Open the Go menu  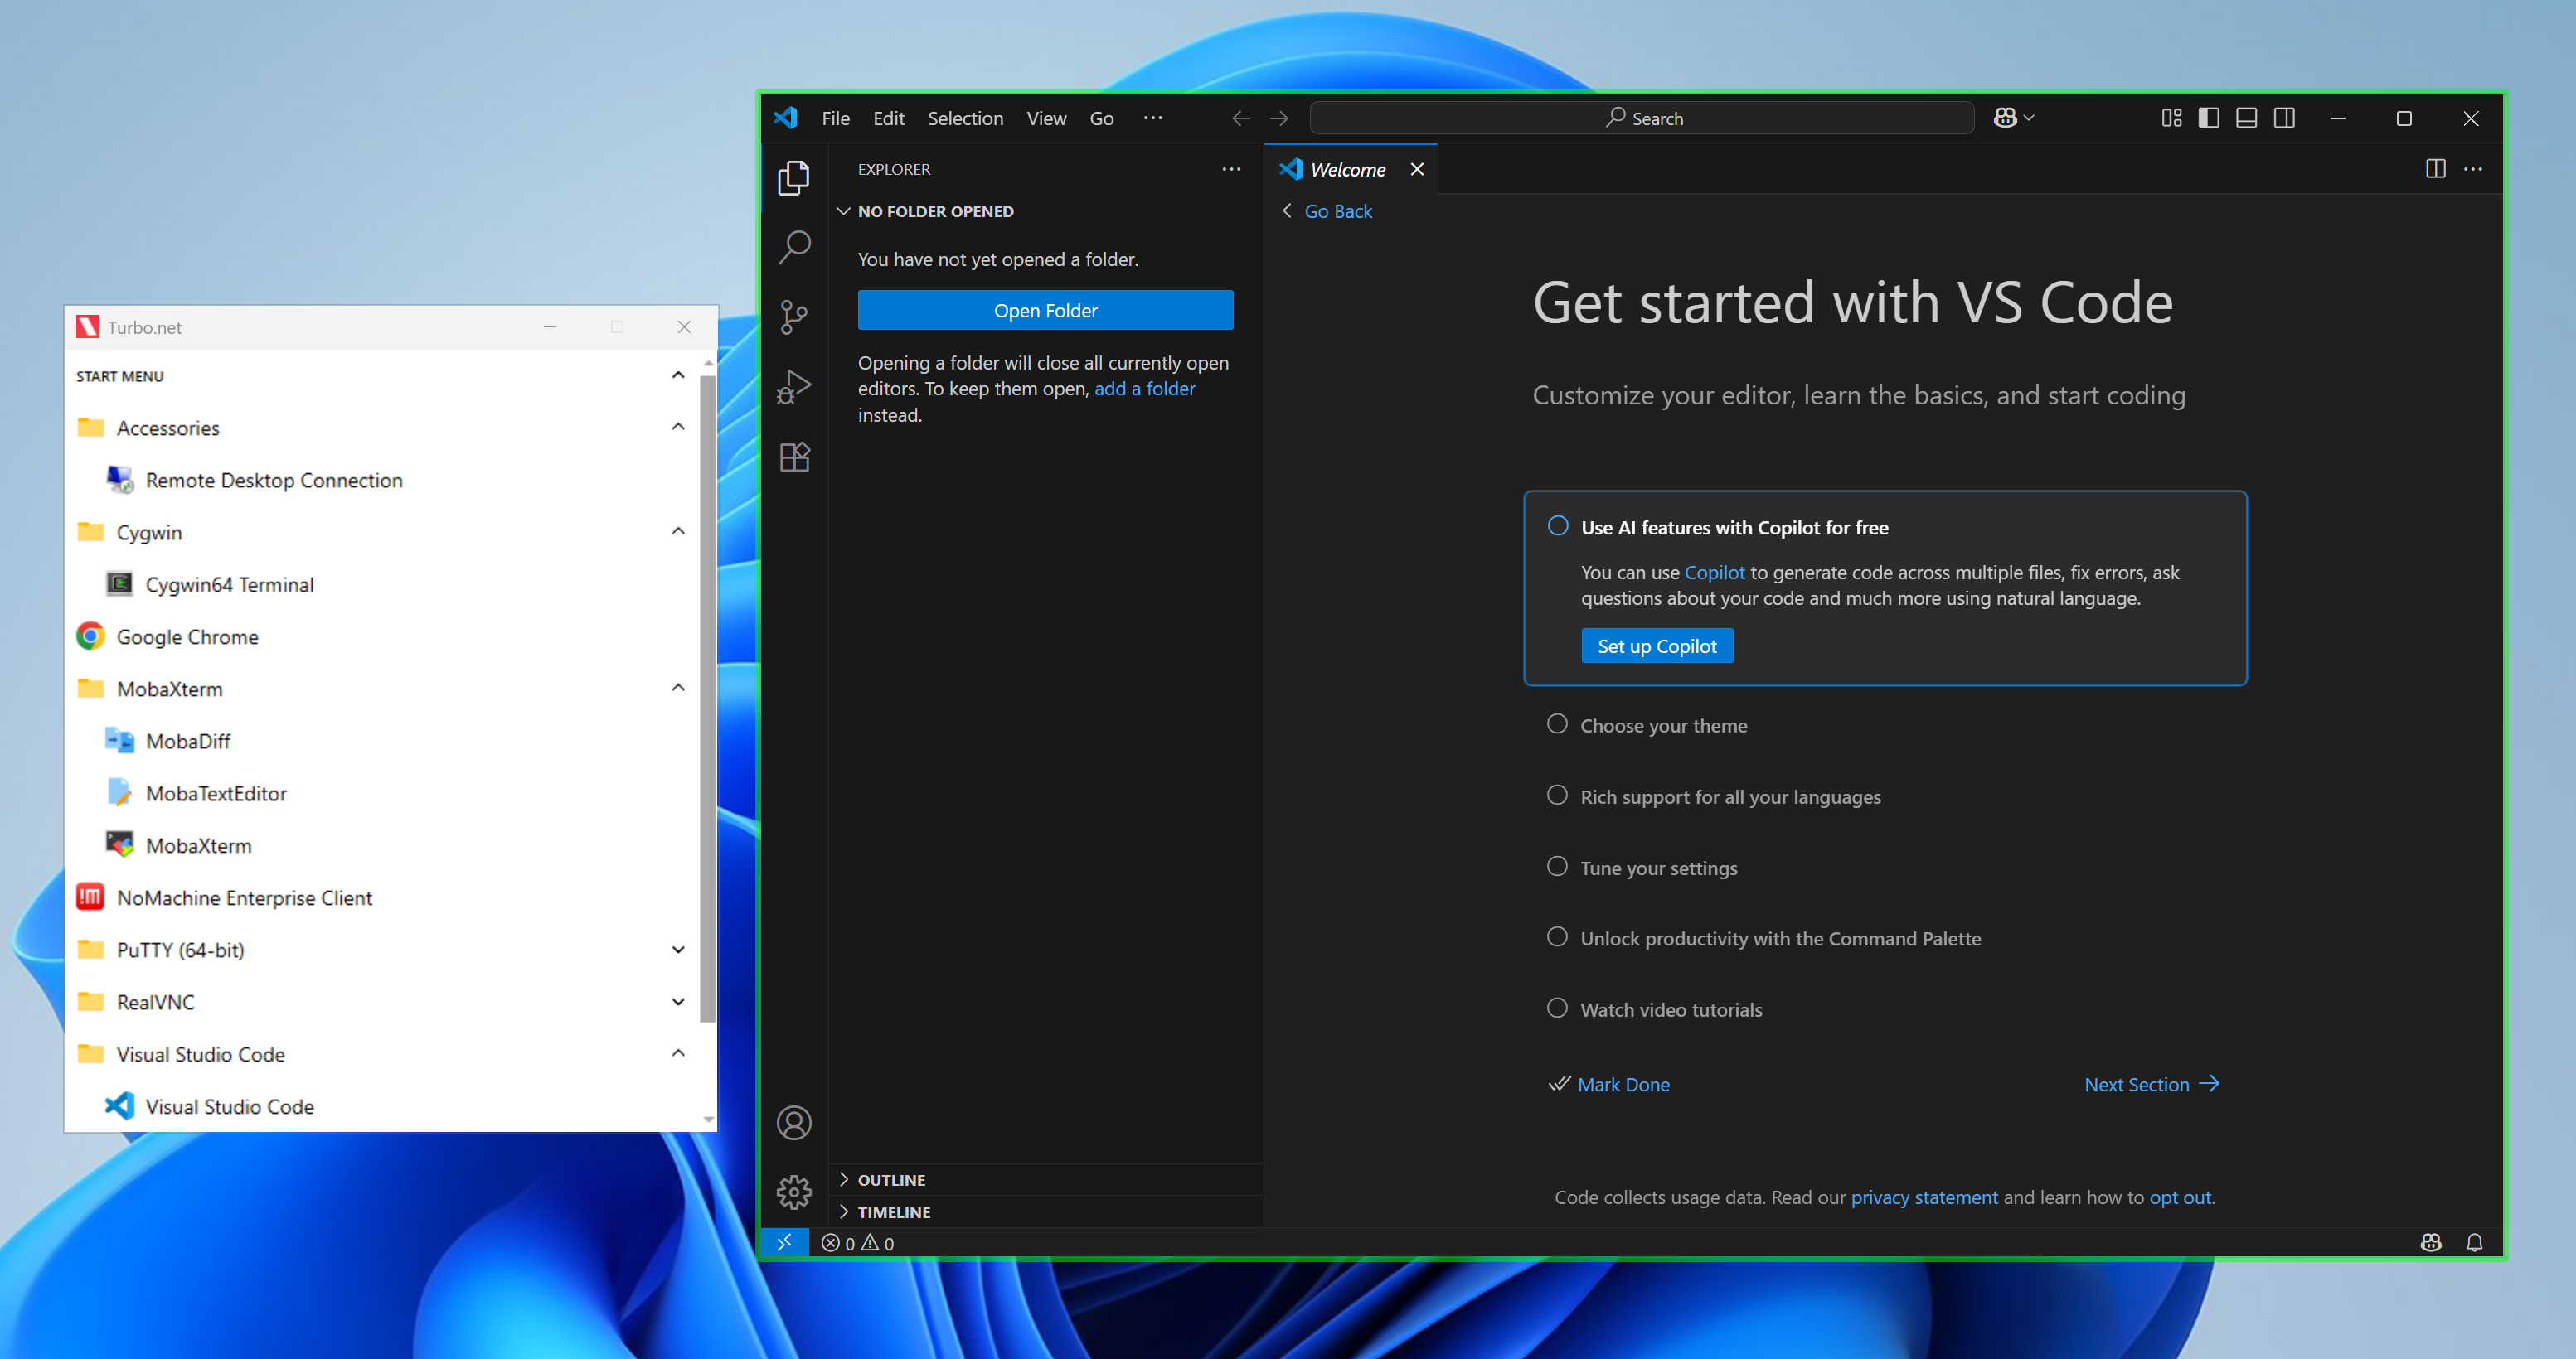coord(1101,118)
